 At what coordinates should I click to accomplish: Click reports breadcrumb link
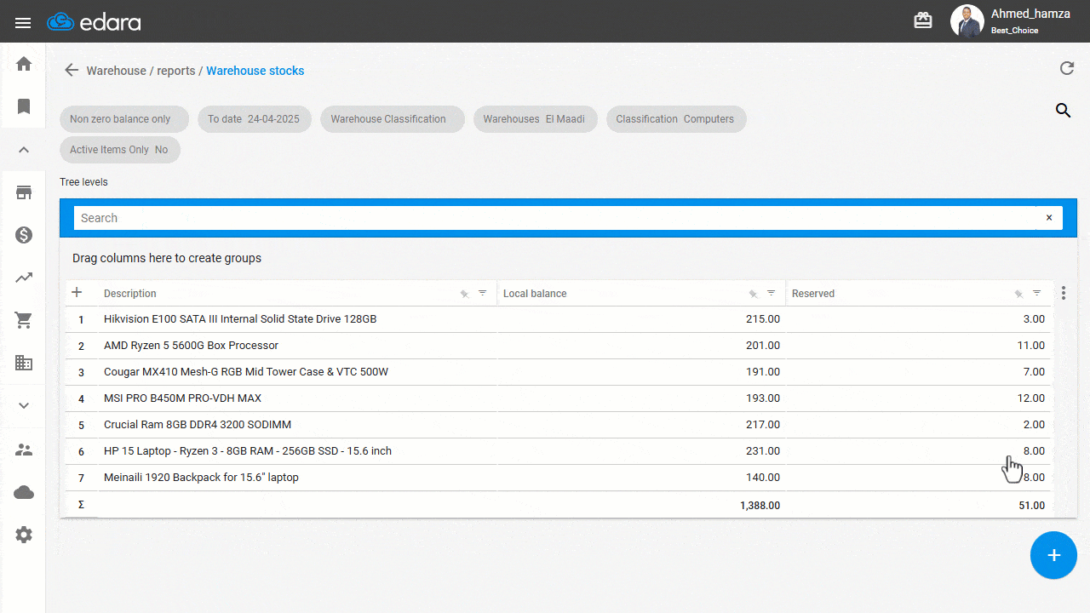pos(176,71)
